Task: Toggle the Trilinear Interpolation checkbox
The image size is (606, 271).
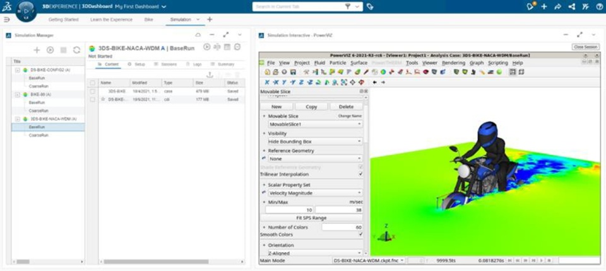Action: (360, 174)
